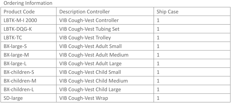Click the BX-large-M product code
The height and width of the screenshot is (103, 231).
coord(16,55)
